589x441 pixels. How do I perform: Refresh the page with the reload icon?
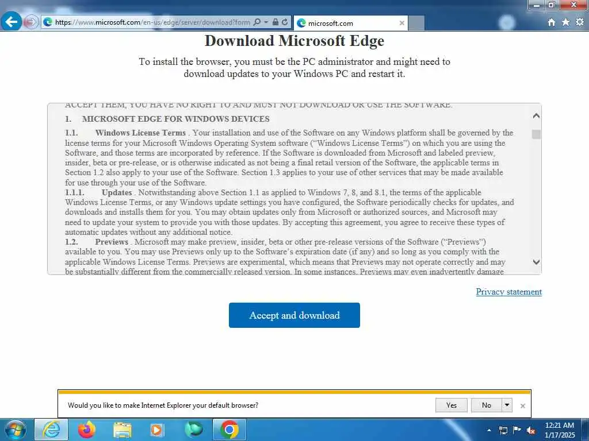(285, 22)
